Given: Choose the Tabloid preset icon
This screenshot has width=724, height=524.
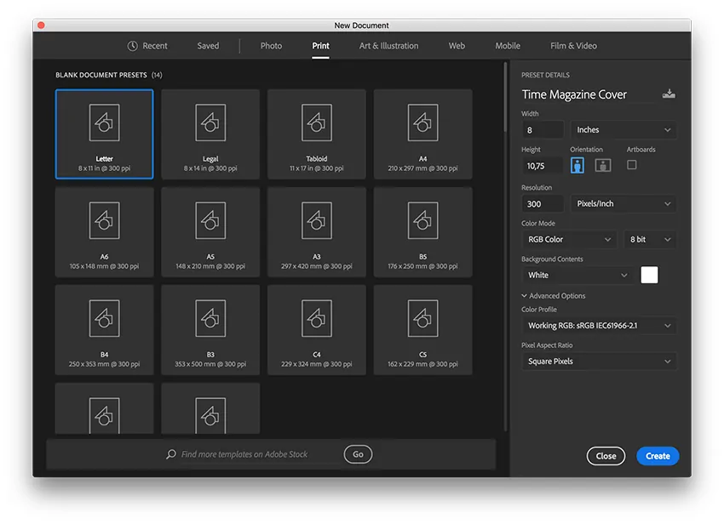Looking at the screenshot, I should pyautogui.click(x=316, y=123).
